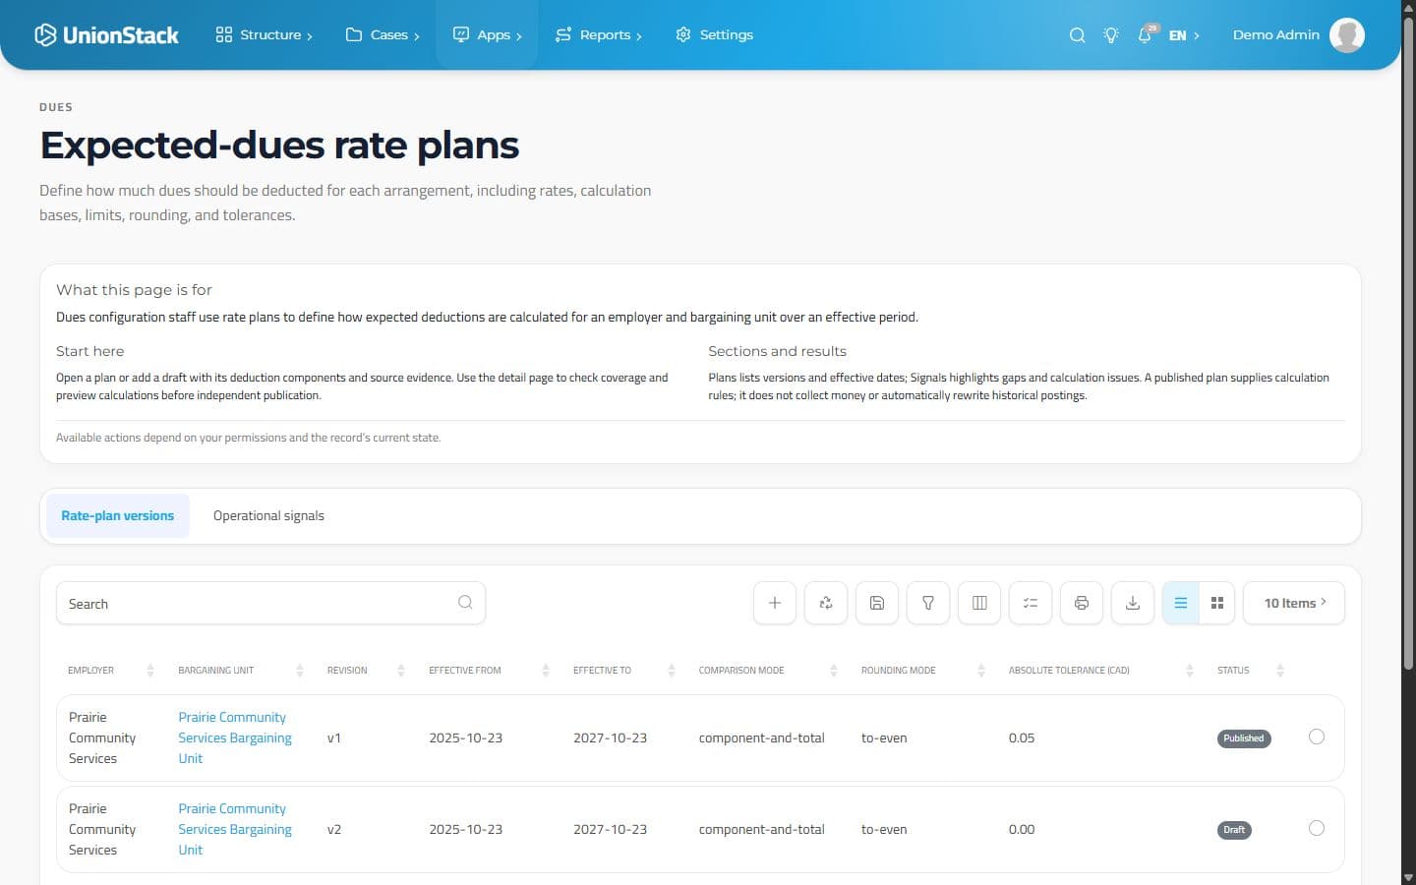Viewport: 1416px width, 885px height.
Task: Sort by Employer column arrows
Action: (150, 671)
